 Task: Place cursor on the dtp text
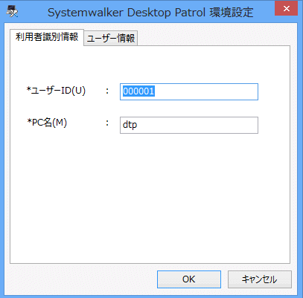130,125
